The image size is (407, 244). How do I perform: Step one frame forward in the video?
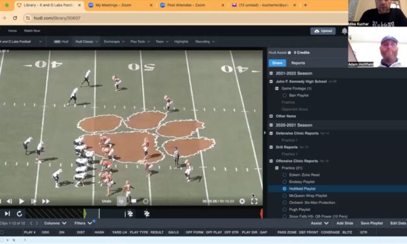[x=34, y=201]
